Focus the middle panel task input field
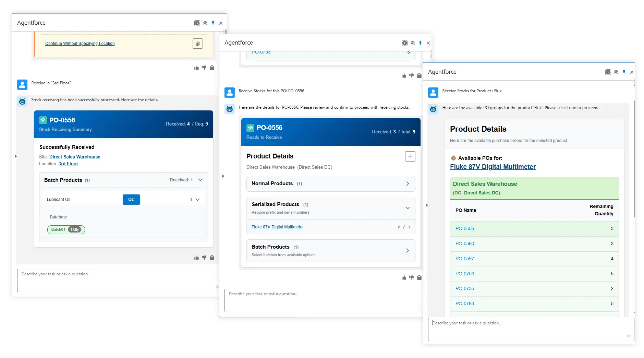Image resolution: width=644 pixels, height=358 pixels. [324, 300]
